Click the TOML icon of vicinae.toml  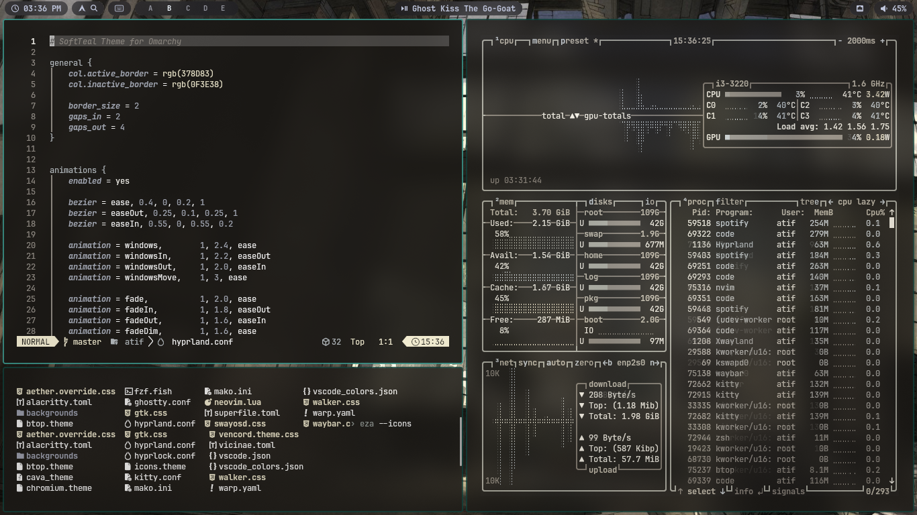click(213, 445)
